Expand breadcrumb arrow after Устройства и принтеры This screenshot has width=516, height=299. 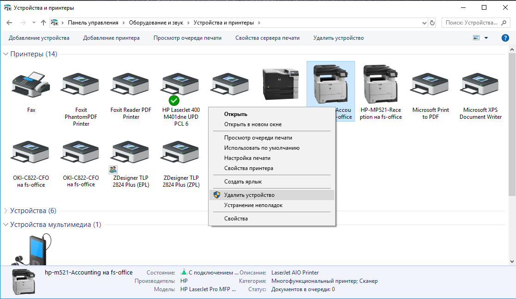pos(259,23)
